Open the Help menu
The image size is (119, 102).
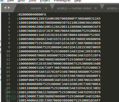tap(78, 1)
